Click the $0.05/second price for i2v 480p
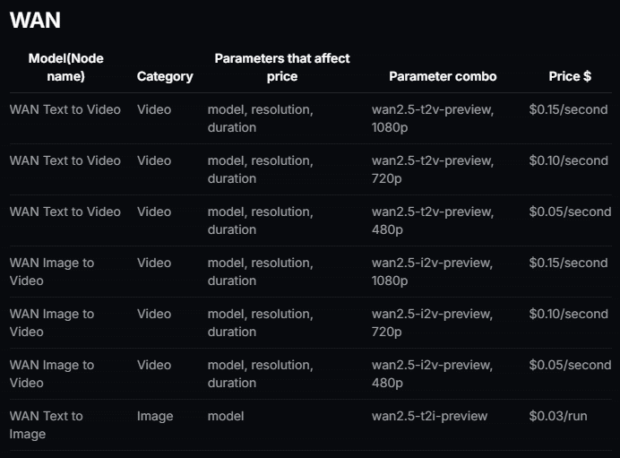 click(x=570, y=365)
